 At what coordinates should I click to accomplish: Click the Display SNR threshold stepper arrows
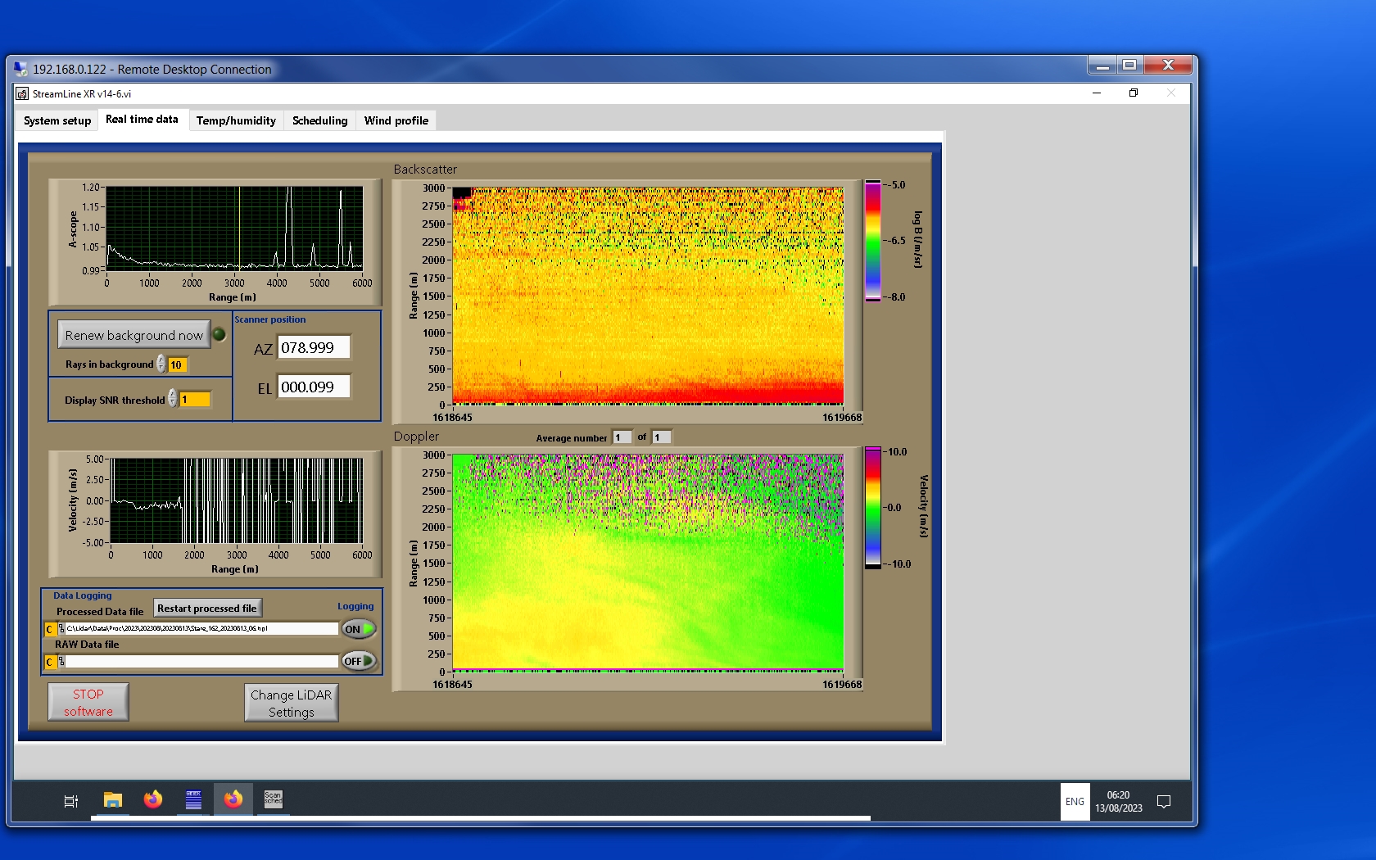pos(173,399)
